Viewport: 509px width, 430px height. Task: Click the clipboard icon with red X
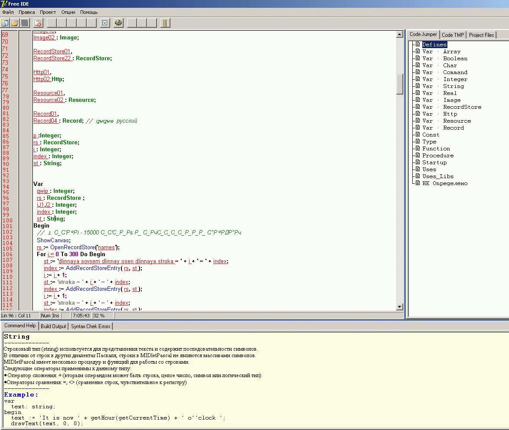tap(38, 23)
